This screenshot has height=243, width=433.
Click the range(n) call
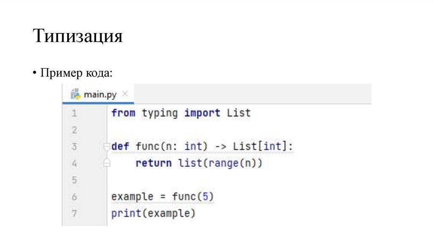(x=231, y=163)
